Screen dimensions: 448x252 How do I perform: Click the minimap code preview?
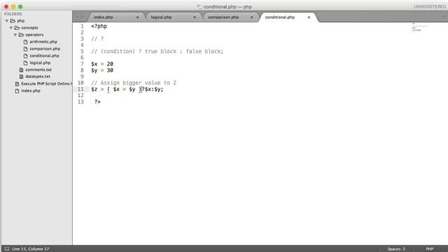[419, 27]
